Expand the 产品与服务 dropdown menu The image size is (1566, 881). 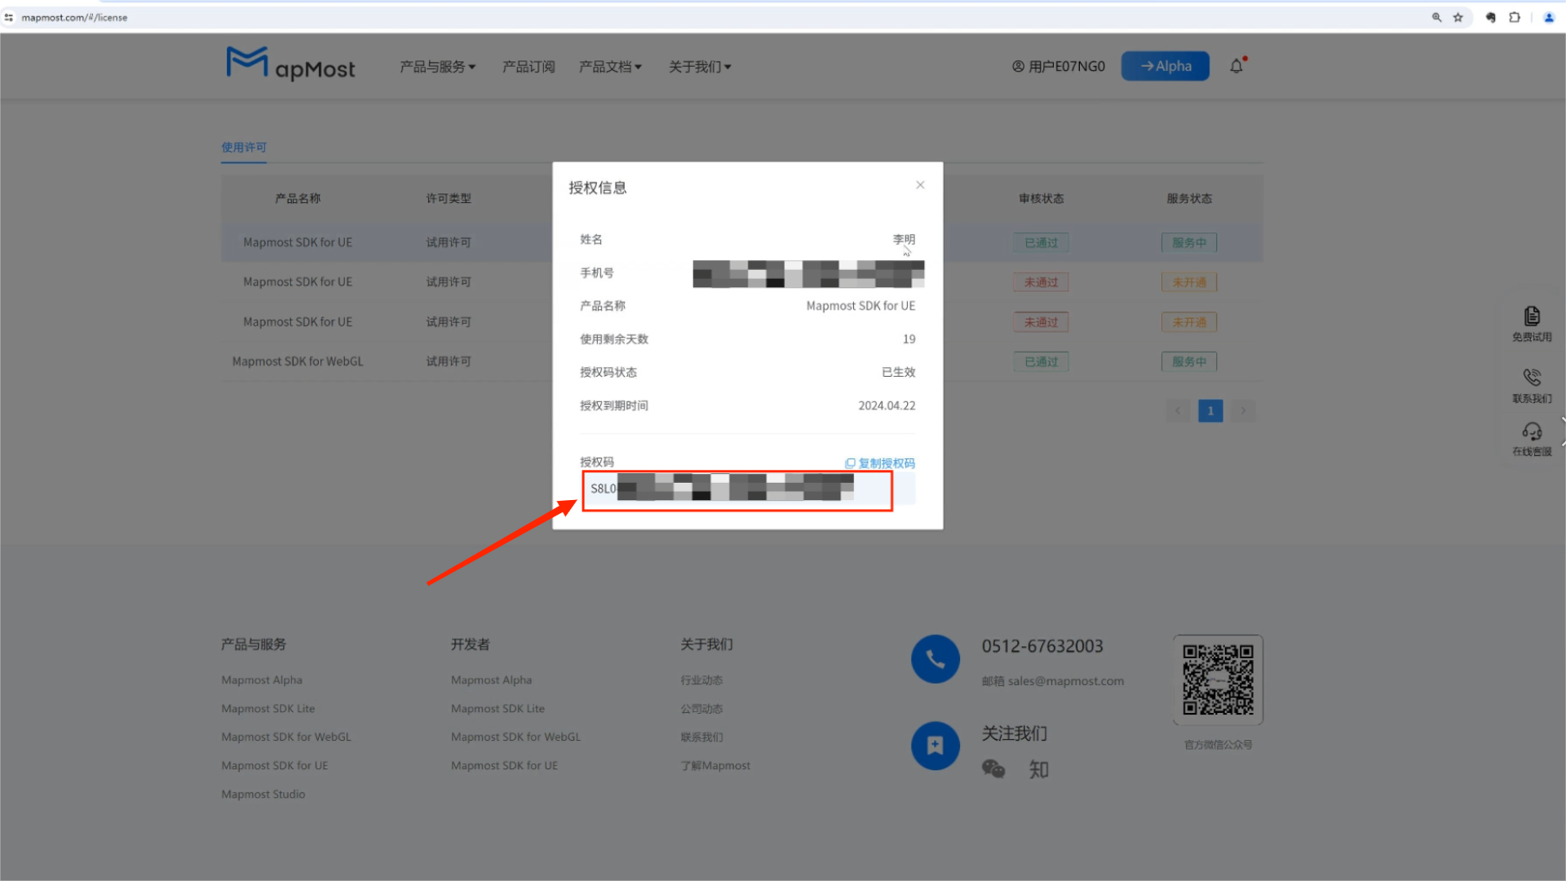pos(437,67)
